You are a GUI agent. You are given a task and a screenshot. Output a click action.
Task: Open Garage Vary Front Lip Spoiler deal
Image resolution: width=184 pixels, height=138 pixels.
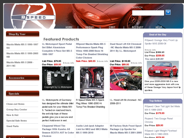(x=161, y=42)
